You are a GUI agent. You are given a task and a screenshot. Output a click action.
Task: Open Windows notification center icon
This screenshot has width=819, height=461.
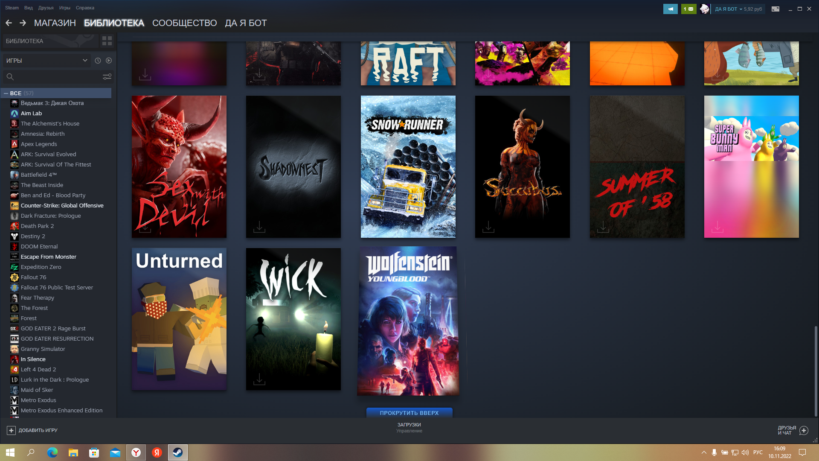click(802, 452)
